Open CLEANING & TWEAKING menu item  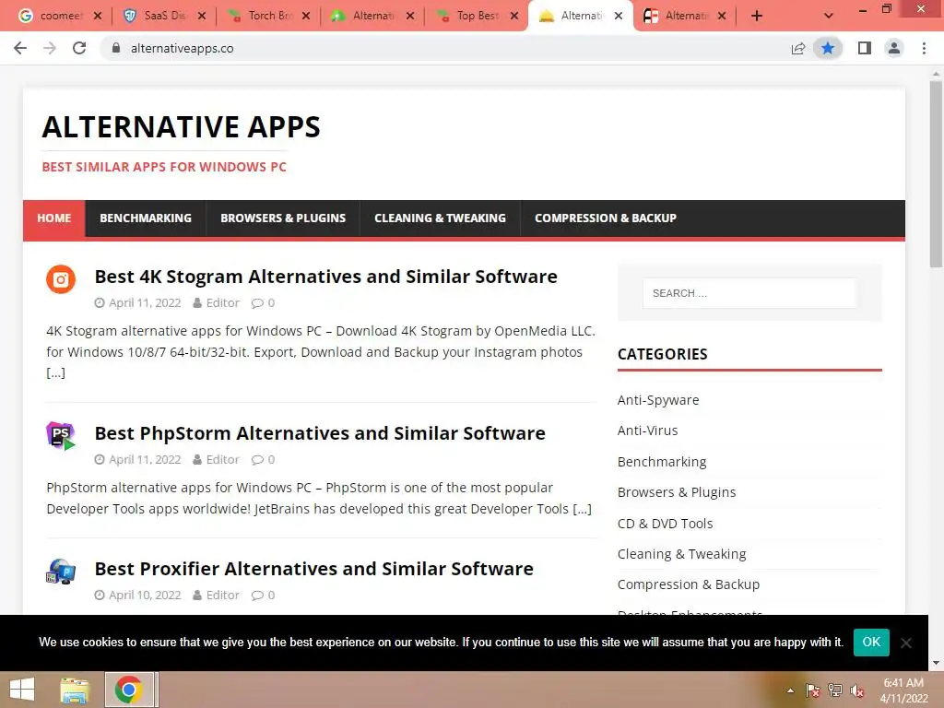click(440, 218)
